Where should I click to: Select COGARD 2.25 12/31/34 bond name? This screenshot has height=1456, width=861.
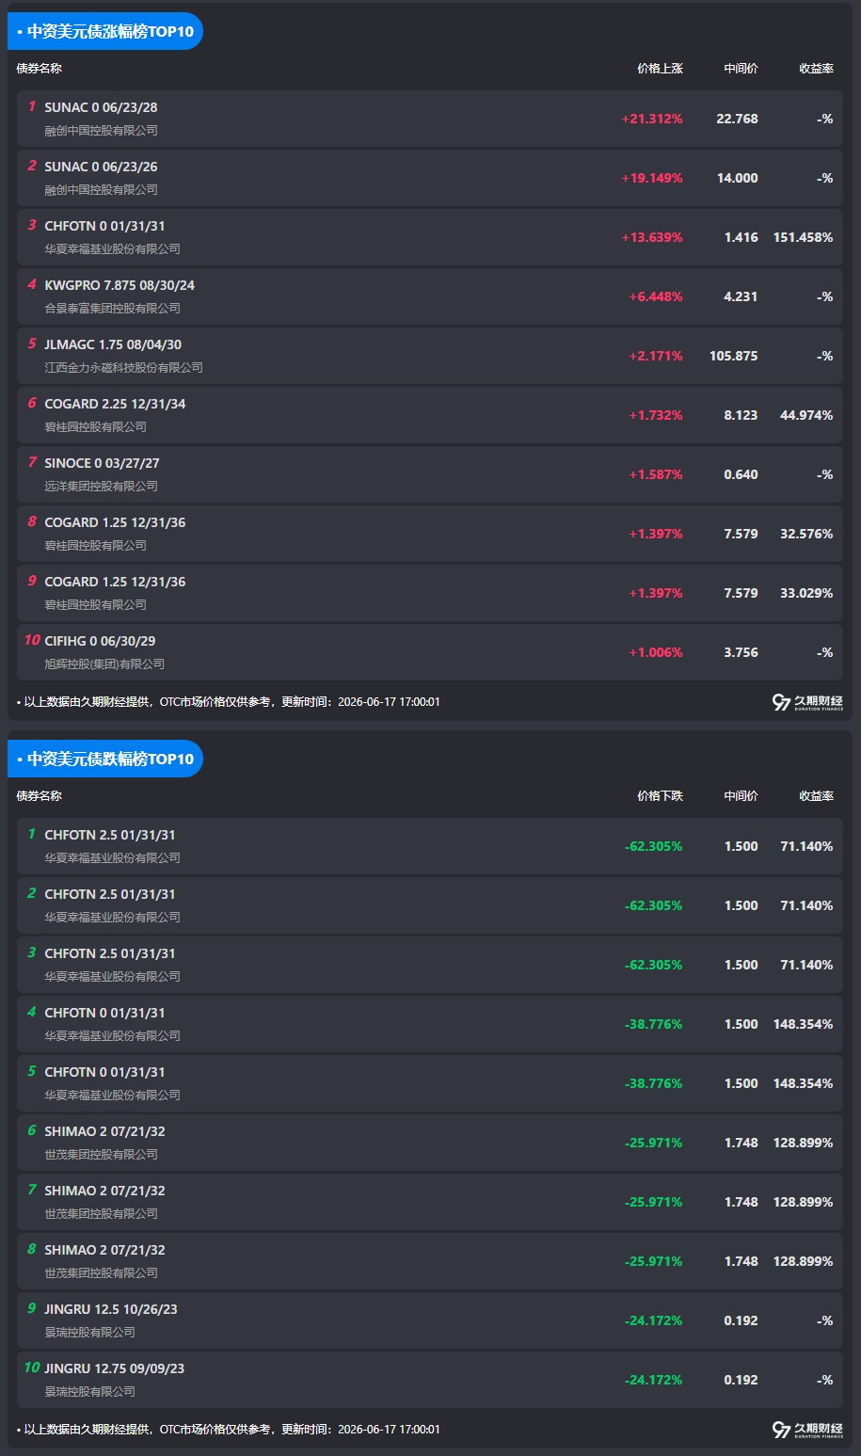[115, 404]
